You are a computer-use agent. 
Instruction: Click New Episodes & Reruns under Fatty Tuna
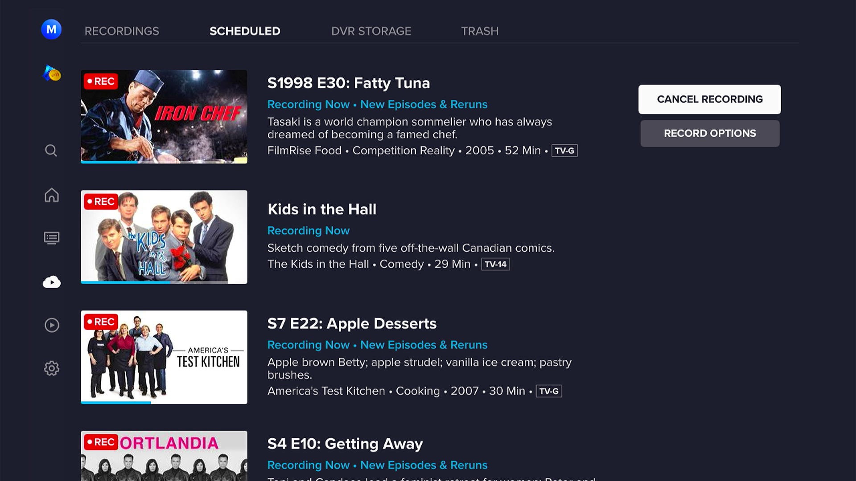424,104
